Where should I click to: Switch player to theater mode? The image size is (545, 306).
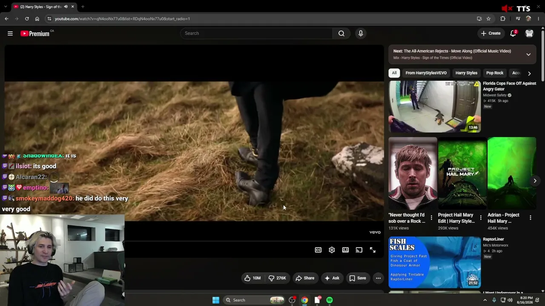345,250
